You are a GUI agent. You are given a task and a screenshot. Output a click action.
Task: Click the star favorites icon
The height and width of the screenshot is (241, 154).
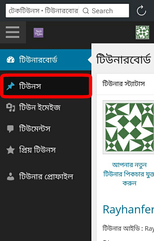[x=11, y=150]
